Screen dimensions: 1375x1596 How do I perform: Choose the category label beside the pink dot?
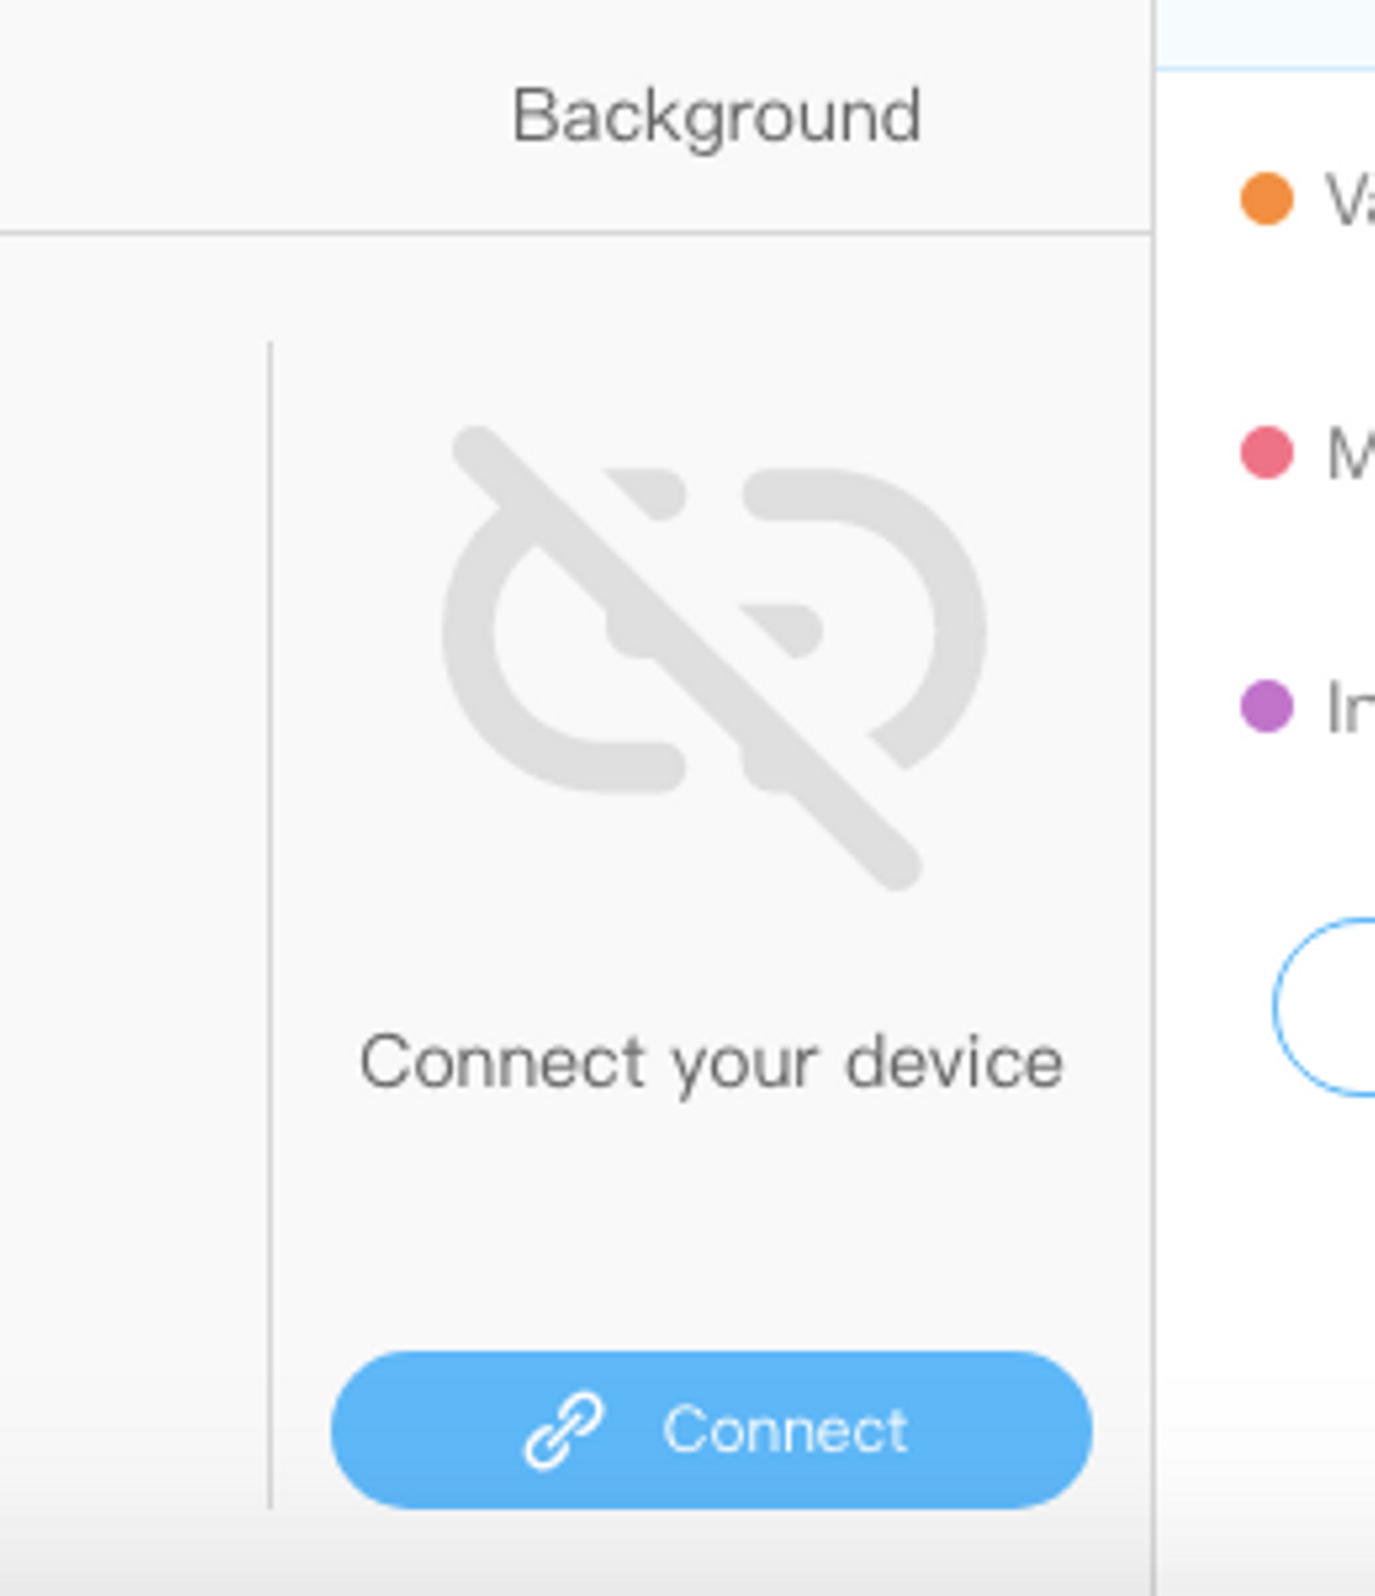click(1351, 453)
